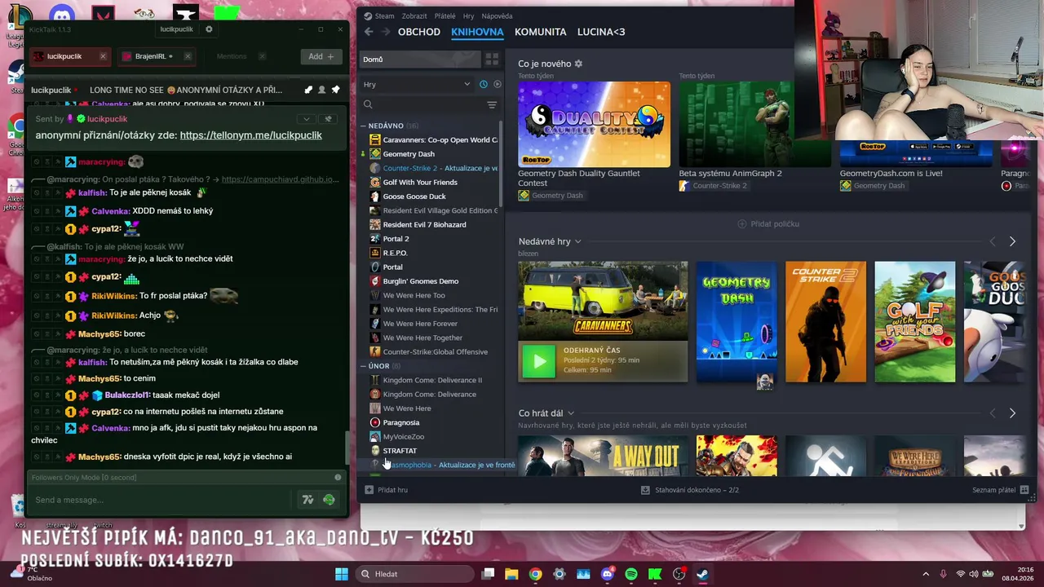Select Goose Goose Duck in list
Image resolution: width=1044 pixels, height=587 pixels.
tap(414, 196)
